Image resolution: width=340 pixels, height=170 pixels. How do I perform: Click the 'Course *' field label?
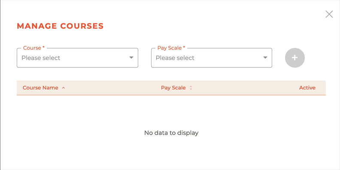coord(34,48)
